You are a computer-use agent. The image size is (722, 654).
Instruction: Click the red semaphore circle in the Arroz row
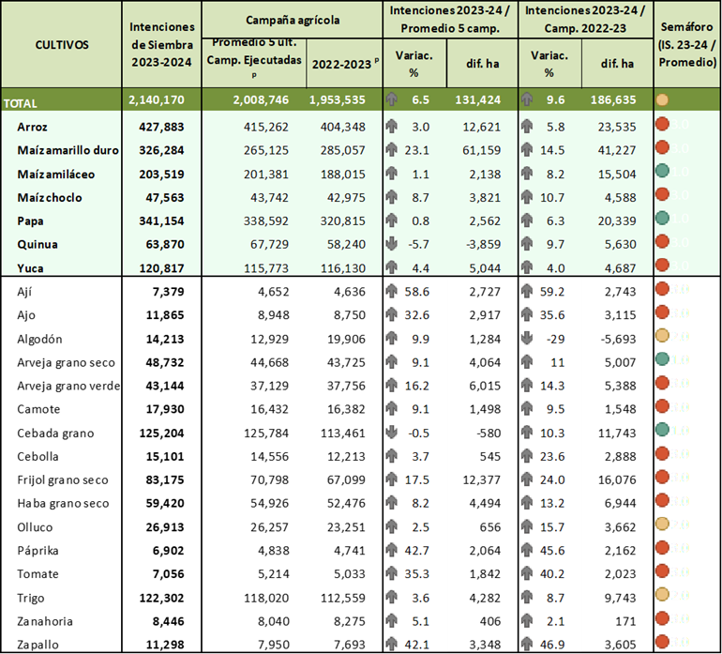click(x=662, y=125)
